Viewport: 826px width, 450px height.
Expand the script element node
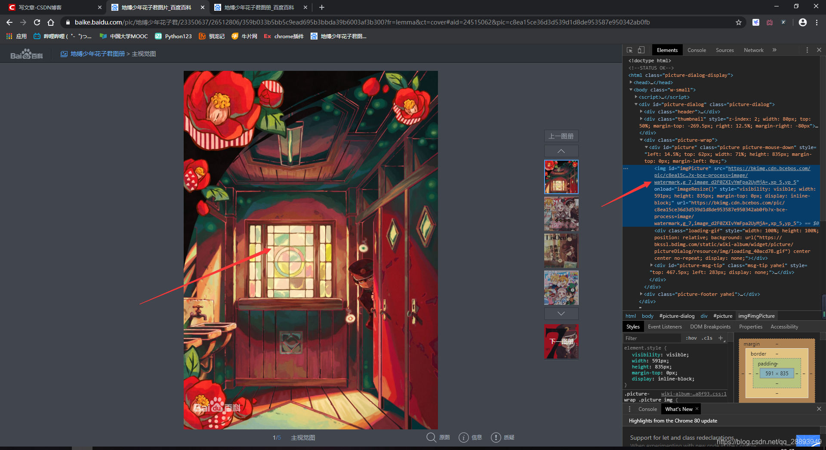click(636, 97)
